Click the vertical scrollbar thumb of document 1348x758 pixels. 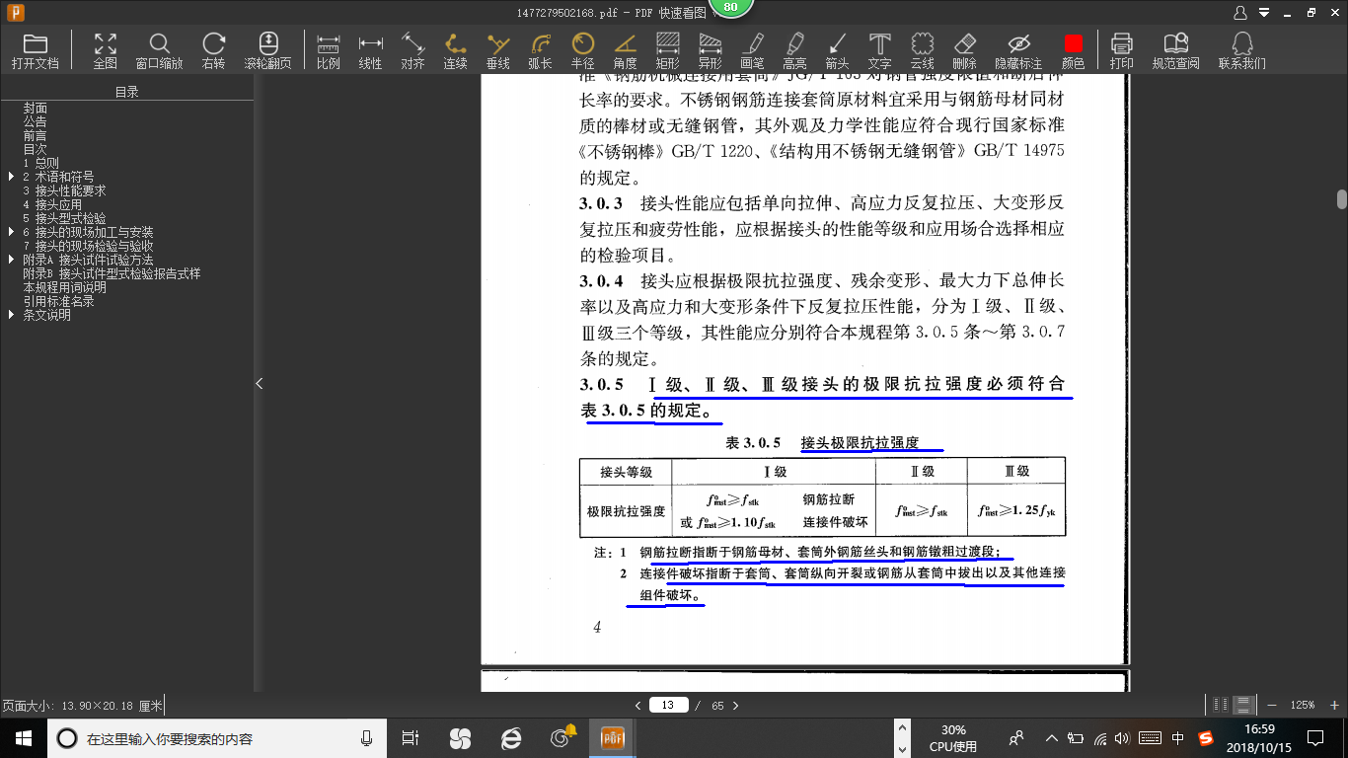(x=1342, y=198)
